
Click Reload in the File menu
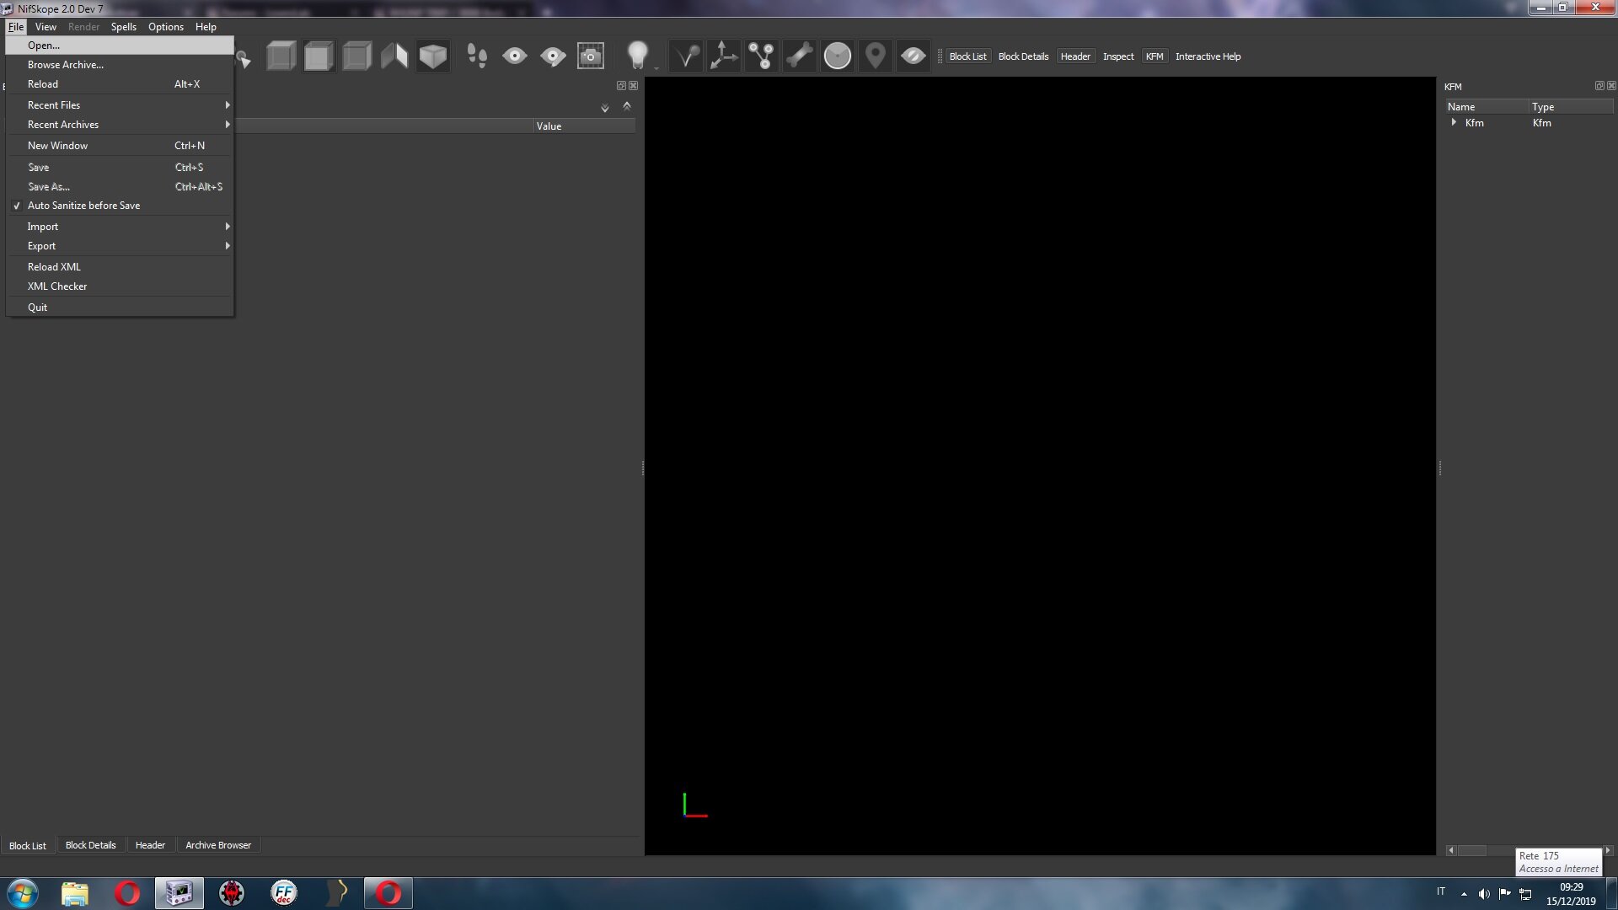tap(120, 84)
